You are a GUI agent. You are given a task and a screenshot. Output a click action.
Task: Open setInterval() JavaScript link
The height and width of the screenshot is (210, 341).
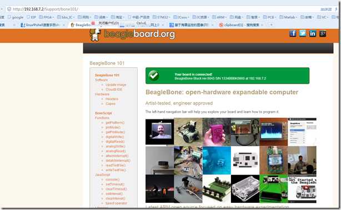[x=114, y=194]
